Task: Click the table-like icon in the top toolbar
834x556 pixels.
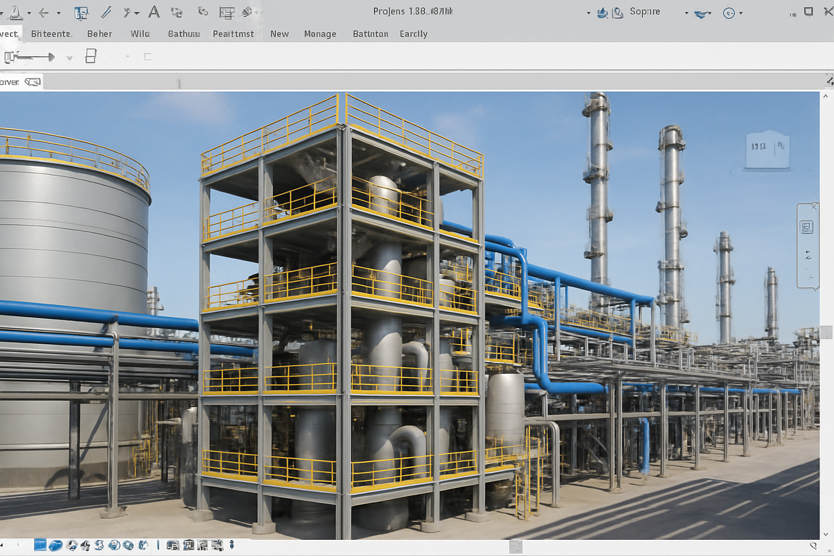Action: 227,12
